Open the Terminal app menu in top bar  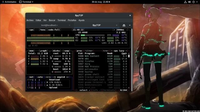[x=26, y=2]
